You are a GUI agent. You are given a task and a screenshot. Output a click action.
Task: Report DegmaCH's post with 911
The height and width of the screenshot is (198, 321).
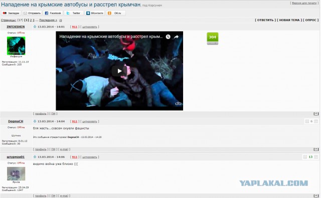75,121
